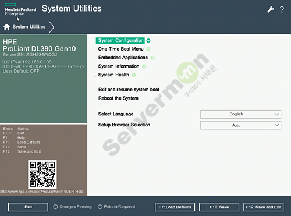This screenshot has width=291, height=216.
Task: Click the F12: Save and Exit hint
Action: [x=22, y=151]
